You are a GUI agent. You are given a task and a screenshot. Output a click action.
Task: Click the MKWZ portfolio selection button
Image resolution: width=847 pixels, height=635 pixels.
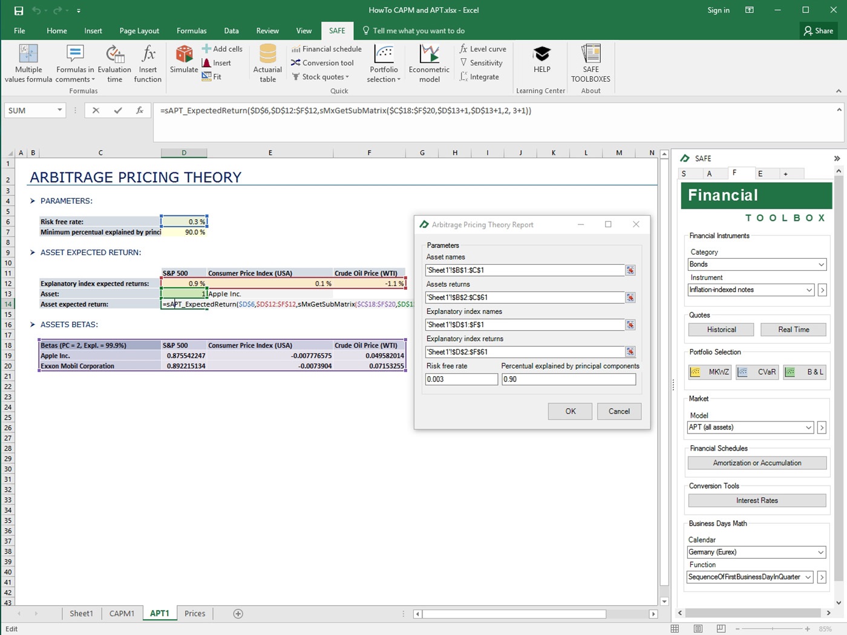coord(710,372)
